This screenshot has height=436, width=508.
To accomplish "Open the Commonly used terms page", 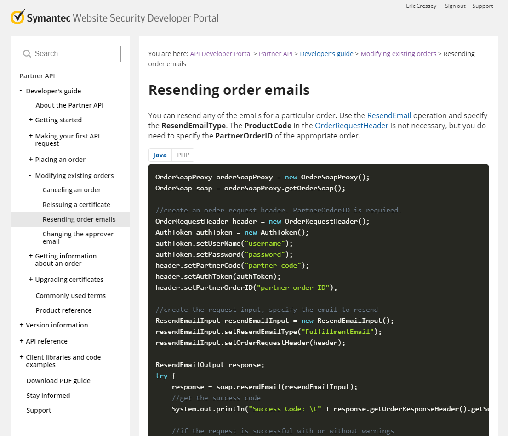I will coord(71,296).
